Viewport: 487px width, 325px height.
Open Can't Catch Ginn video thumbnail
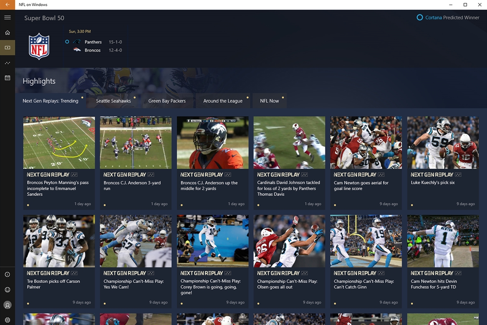point(366,241)
